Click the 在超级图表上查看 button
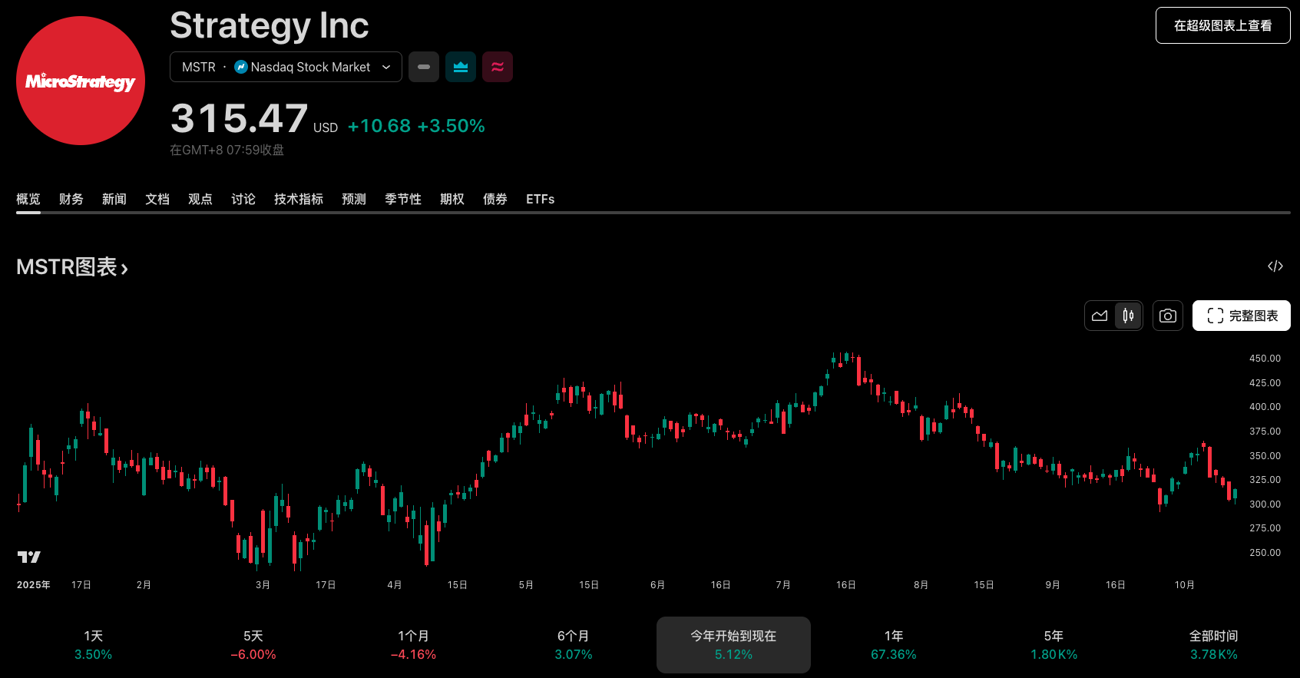1300x678 pixels. click(x=1222, y=25)
